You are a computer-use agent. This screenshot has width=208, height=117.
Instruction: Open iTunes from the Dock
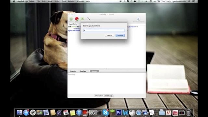(79, 113)
